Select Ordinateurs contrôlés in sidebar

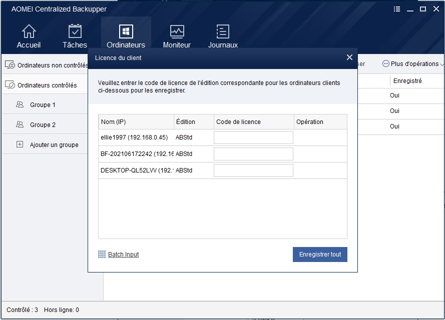pos(45,85)
